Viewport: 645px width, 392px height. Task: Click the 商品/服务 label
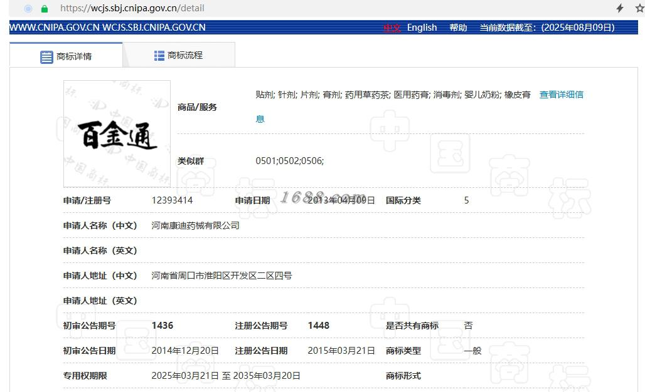point(197,107)
